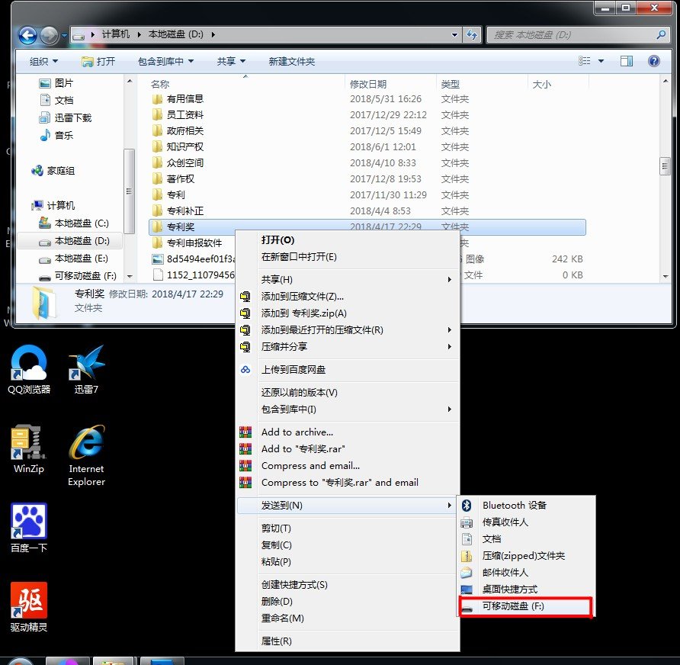This screenshot has width=680, height=665.
Task: Click the back navigation arrow
Action: pyautogui.click(x=27, y=35)
